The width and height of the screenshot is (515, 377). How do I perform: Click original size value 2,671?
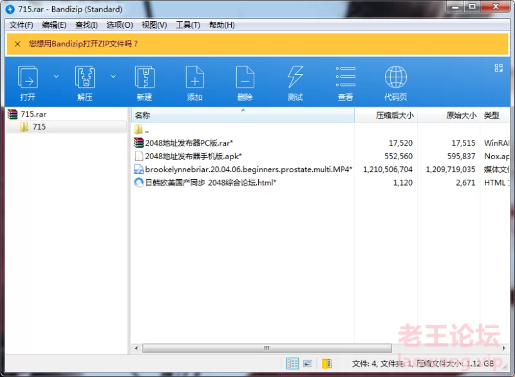click(465, 182)
